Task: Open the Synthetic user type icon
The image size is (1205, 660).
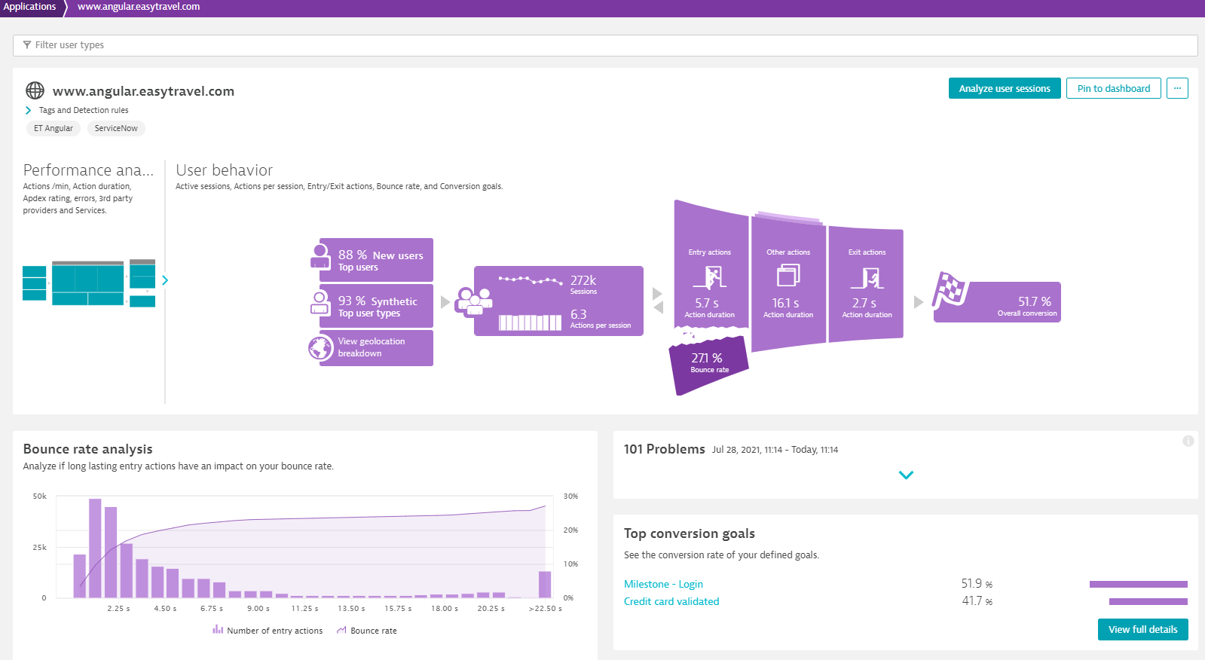Action: click(x=320, y=303)
